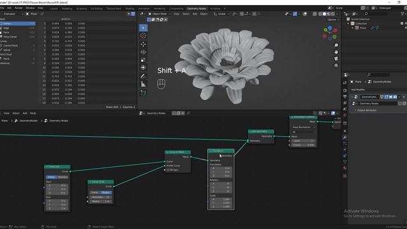Open the Modifier properties wrench tab
Viewport: 407px width, 229px height.
click(345, 137)
